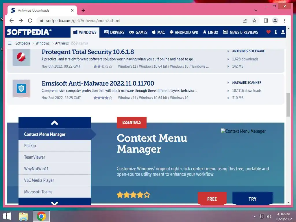The width and height of the screenshot is (296, 222).
Task: Click the Antivirus breadcrumb link
Action: point(62,43)
